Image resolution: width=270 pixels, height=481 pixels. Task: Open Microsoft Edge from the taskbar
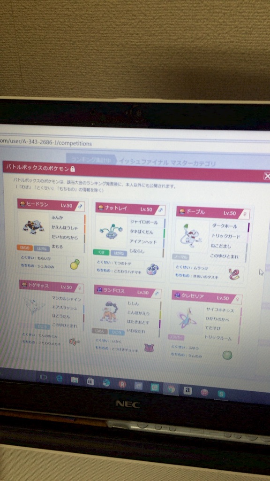point(60,378)
